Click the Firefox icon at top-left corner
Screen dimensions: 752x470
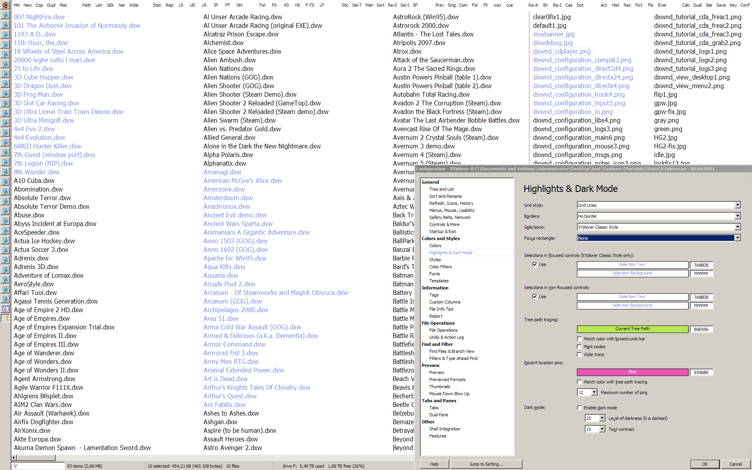(x=5, y=5)
